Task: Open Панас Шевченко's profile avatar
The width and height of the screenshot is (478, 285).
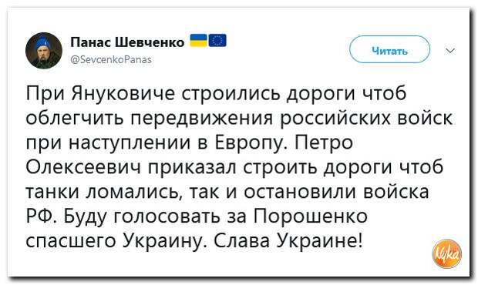Action: (44, 51)
